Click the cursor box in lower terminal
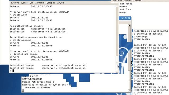Image resolution: width=169 pixels, height=95 pixels. pyautogui.click(x=23, y=90)
